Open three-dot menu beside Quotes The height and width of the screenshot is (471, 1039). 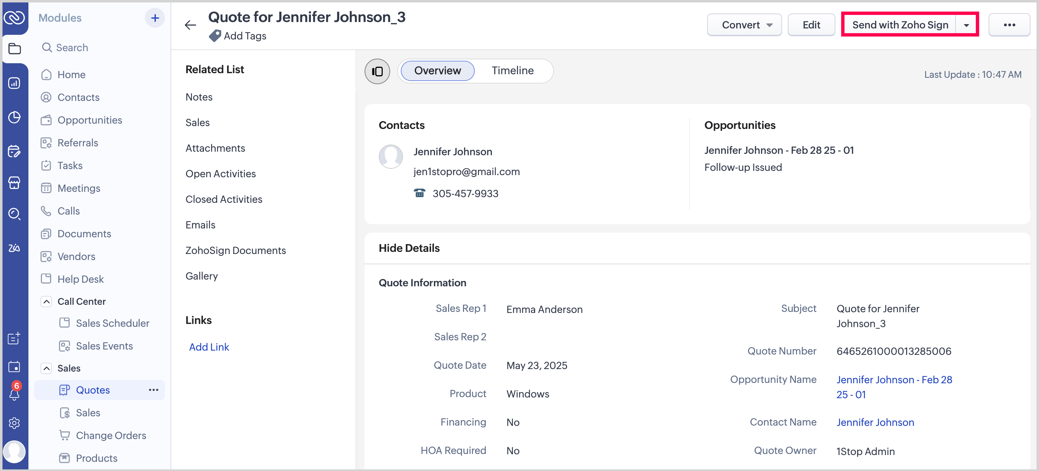click(x=153, y=390)
